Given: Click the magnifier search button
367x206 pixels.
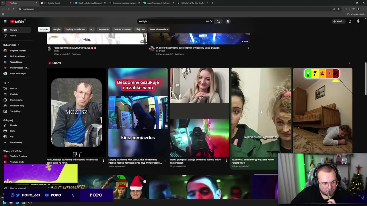Looking at the screenshot, I should click(218, 21).
